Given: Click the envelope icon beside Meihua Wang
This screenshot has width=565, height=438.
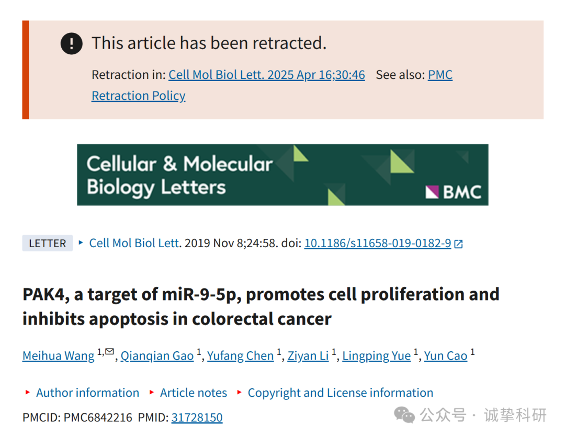Looking at the screenshot, I should click(110, 351).
